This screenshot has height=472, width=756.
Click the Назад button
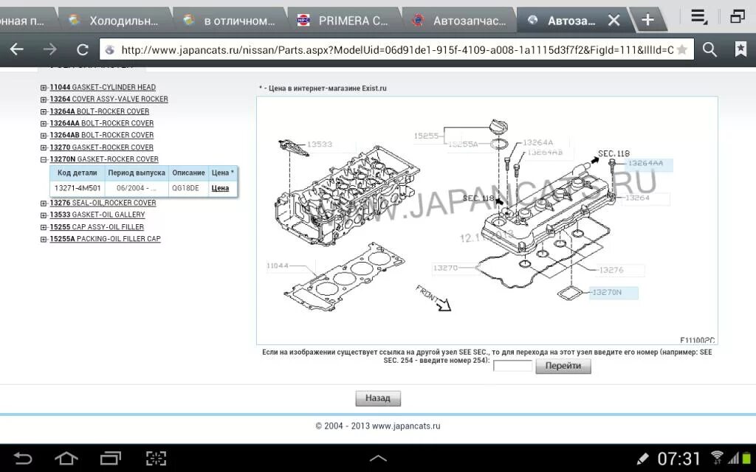(x=378, y=398)
